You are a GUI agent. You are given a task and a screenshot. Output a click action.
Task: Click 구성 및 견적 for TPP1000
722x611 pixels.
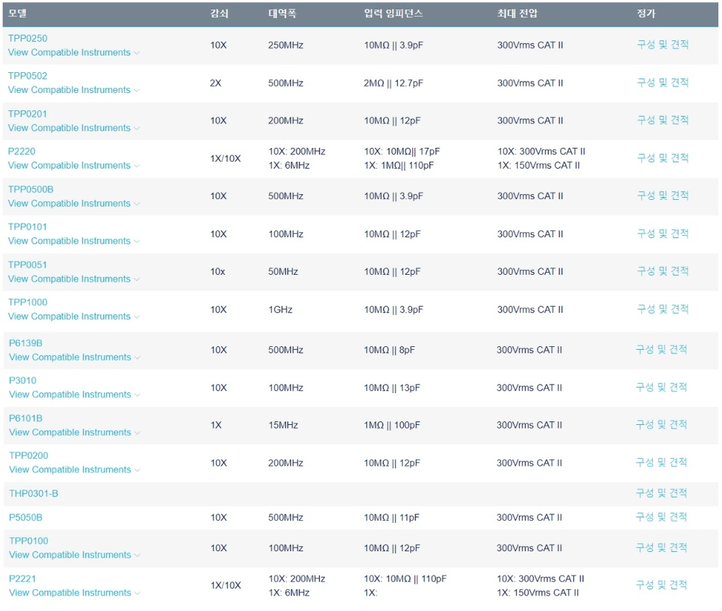tap(663, 309)
